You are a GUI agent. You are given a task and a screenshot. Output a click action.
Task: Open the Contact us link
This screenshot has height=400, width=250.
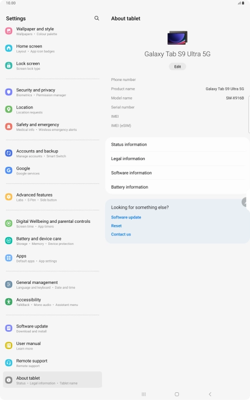[121, 234]
